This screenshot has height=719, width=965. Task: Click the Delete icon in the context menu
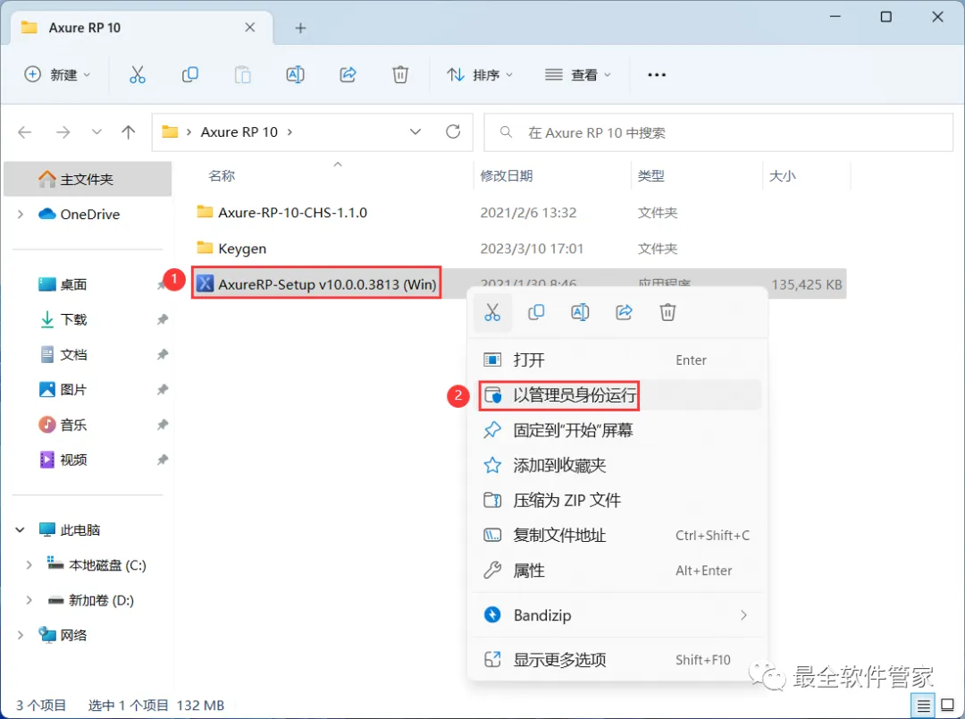[x=667, y=312]
